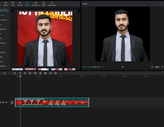This screenshot has width=164, height=127.
Task: Switch to the Text tab
Action: (x=13, y=4)
